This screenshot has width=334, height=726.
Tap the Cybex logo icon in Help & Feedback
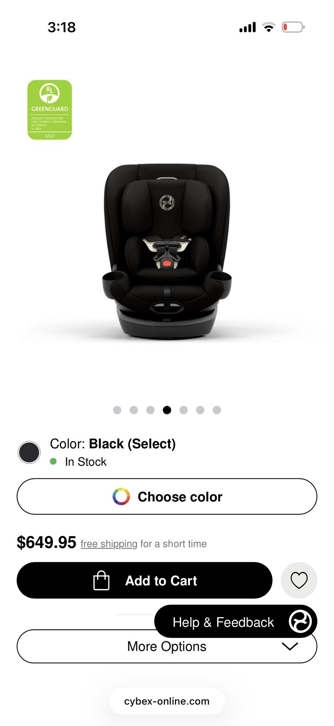[300, 621]
